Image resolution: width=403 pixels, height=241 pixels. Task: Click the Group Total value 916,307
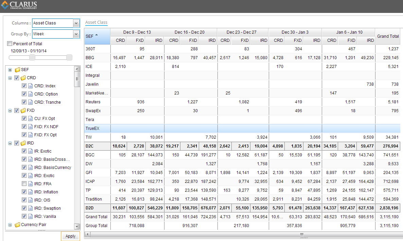tap(190, 226)
